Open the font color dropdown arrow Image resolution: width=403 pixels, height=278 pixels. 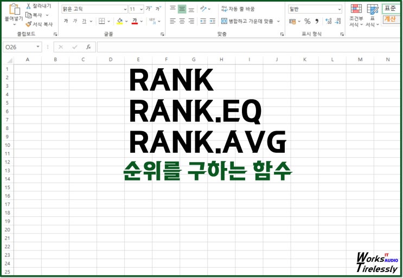click(142, 21)
